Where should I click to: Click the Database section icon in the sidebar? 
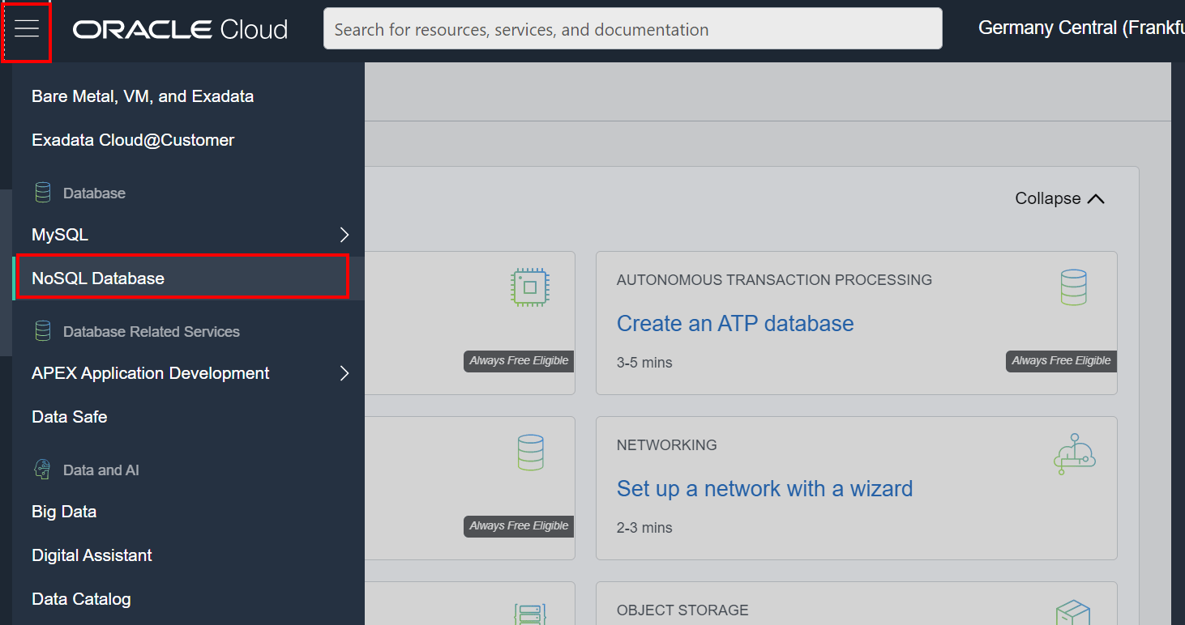click(x=42, y=192)
